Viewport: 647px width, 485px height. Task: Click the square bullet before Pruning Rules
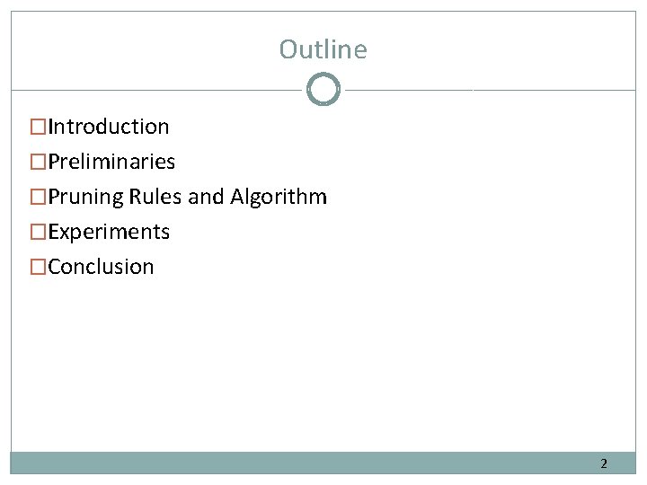38,197
